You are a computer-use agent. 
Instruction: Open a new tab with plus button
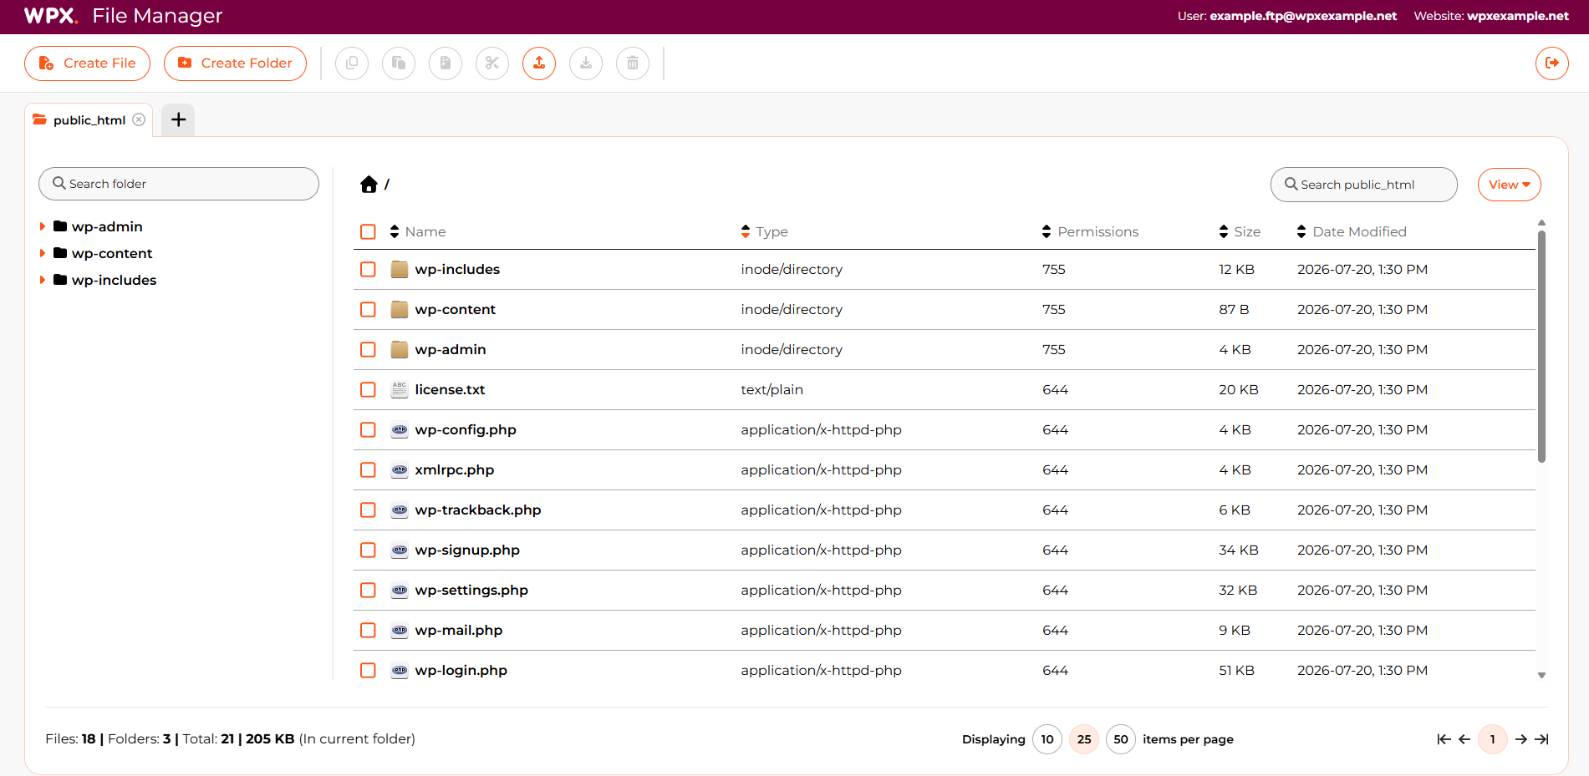coord(178,120)
